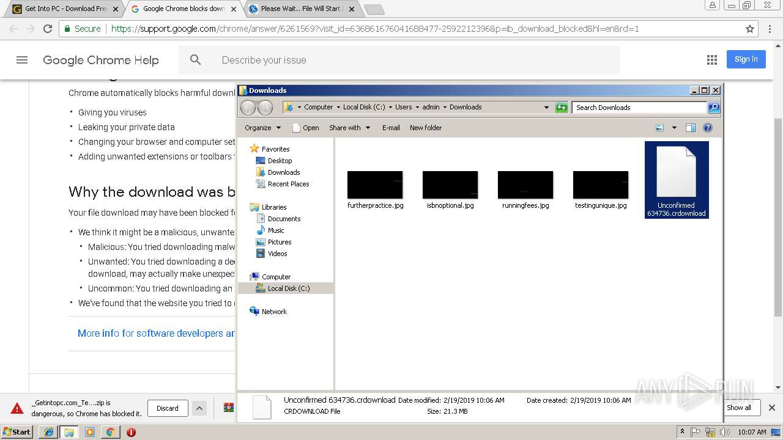The height and width of the screenshot is (440, 783).
Task: Open the Start menu
Action: click(17, 432)
